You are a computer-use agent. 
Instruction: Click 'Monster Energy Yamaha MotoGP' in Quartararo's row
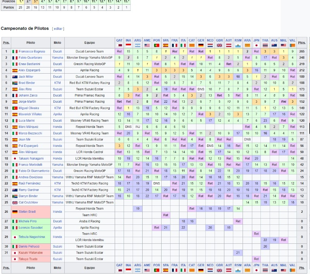tap(90, 57)
